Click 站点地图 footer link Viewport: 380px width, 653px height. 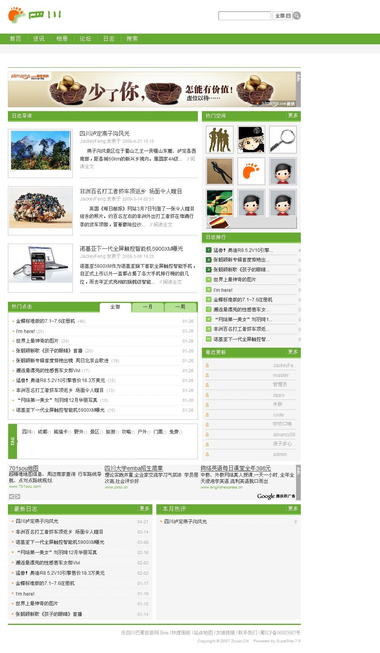pyautogui.click(x=203, y=633)
